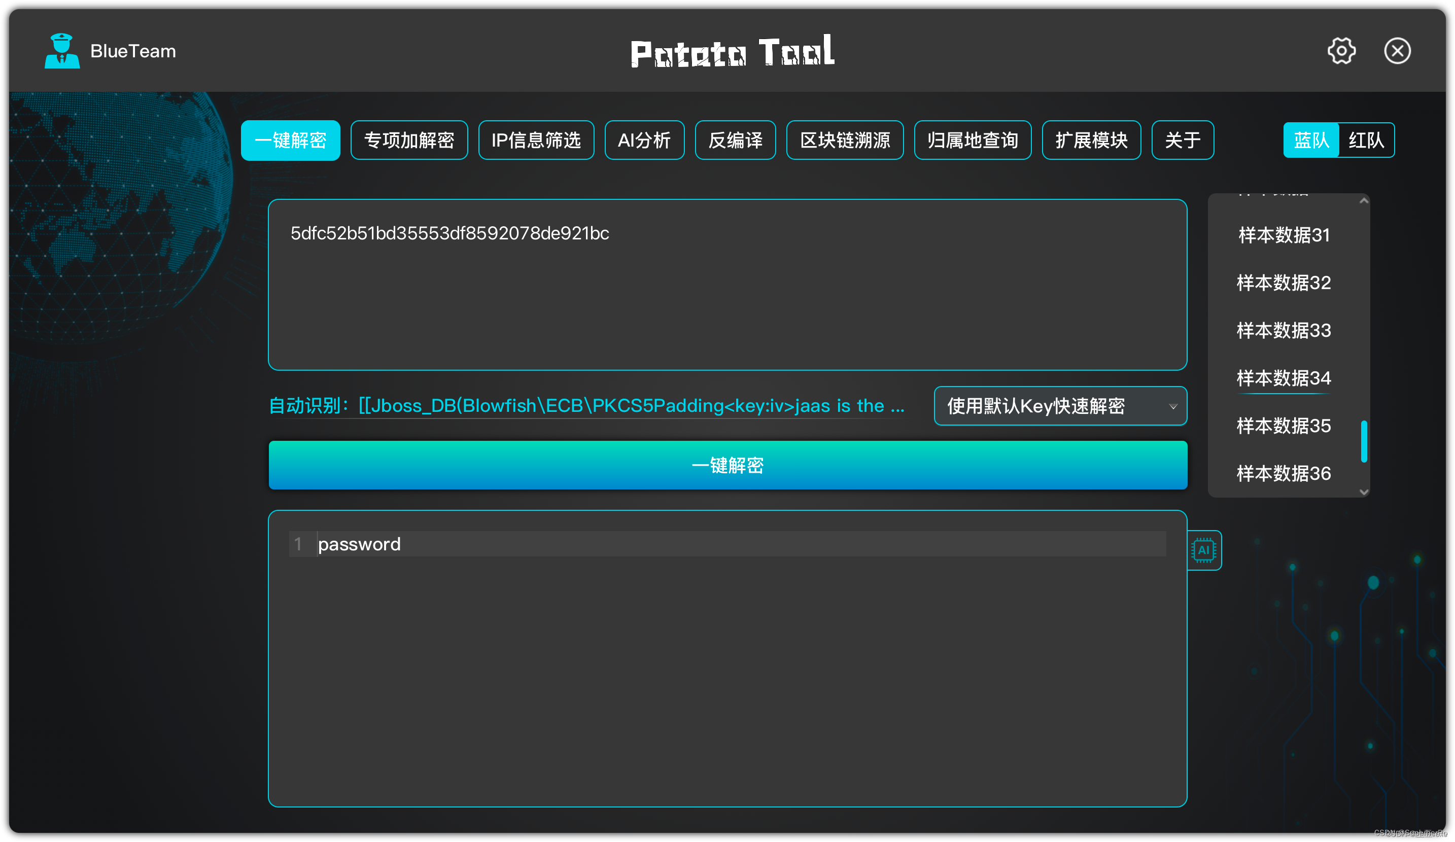Open the 专项加解密 tab
1455x842 pixels.
pos(409,140)
